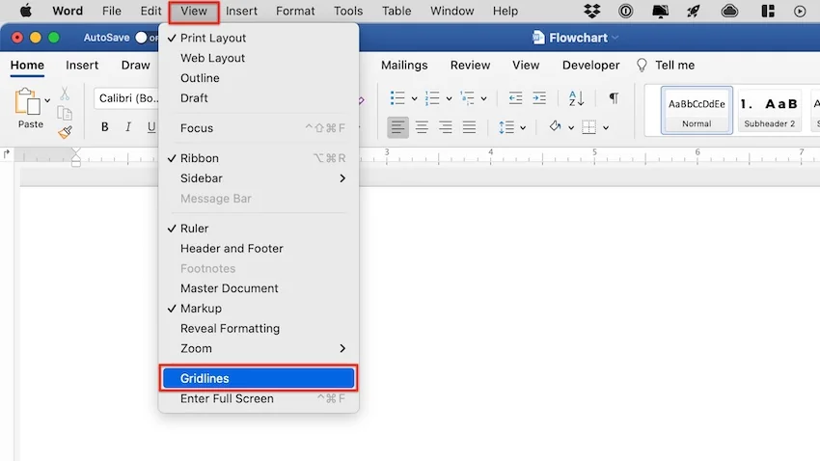The image size is (820, 461).
Task: Apply the Normal style
Action: coord(697,111)
